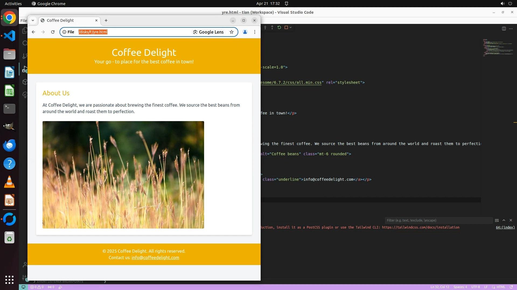This screenshot has height=290, width=517.
Task: Reload the Coffee Delight page
Action: coord(53,32)
